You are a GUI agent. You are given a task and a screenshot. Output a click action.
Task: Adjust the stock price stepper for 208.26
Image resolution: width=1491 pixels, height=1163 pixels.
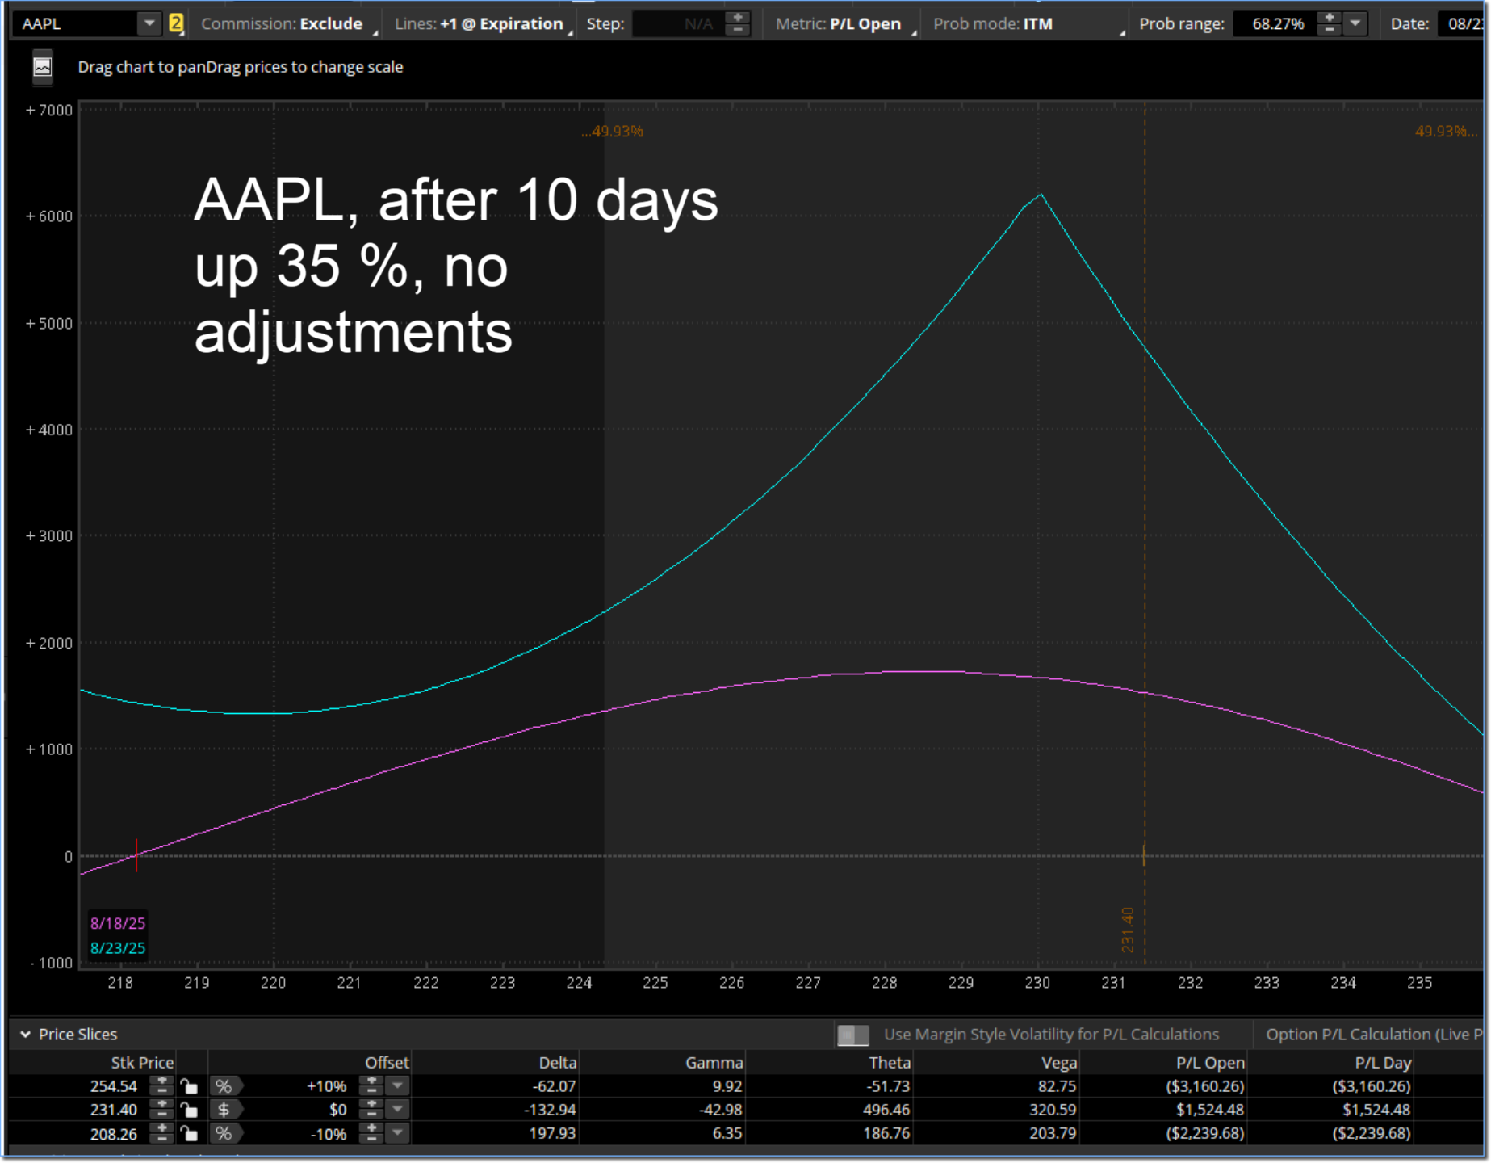[162, 1134]
